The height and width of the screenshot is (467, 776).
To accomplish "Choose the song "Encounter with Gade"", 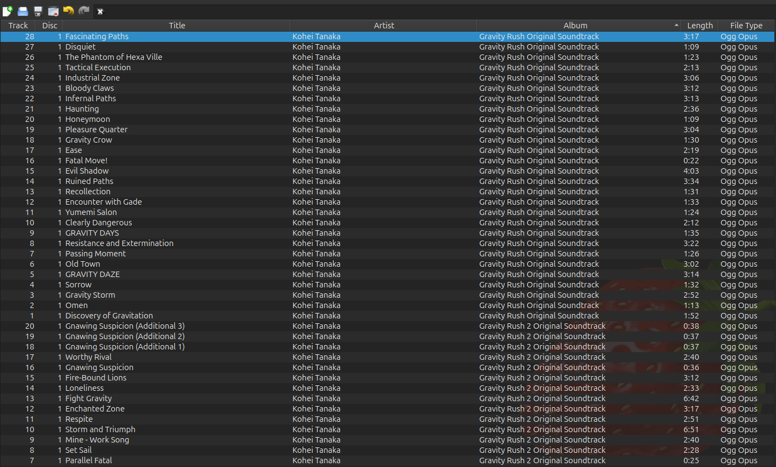I will (103, 202).
